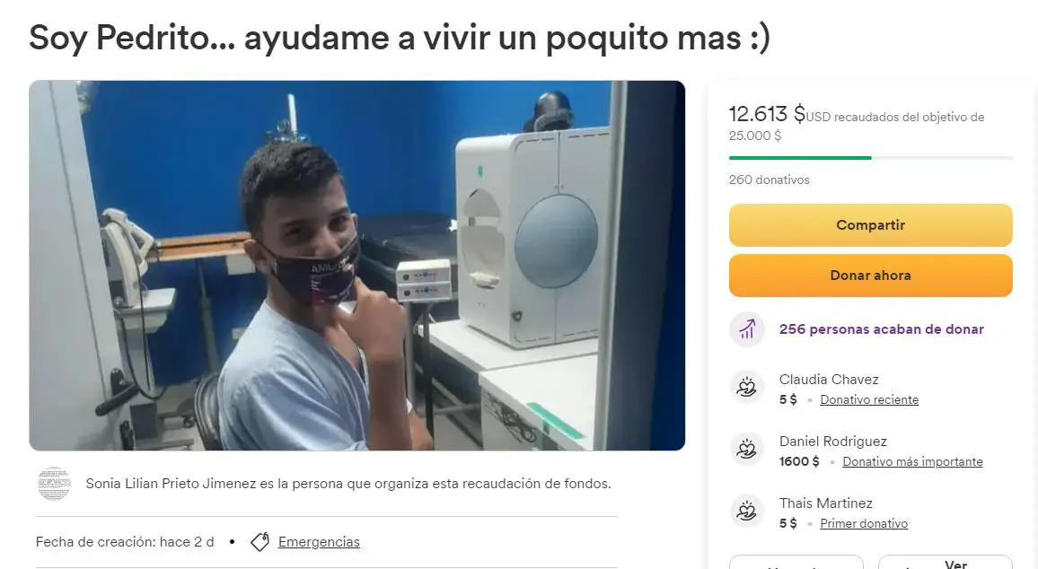This screenshot has width=1038, height=569.
Task: Open the Primer donativo link
Action: coord(864,523)
